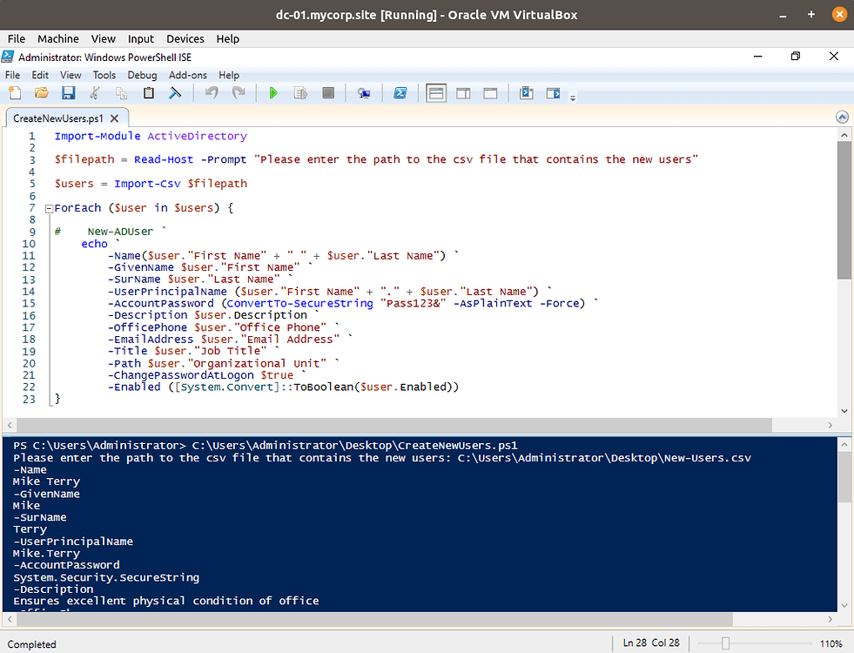Screen dimensions: 854x653
Task: Expand the toolbar overflow options arrow
Action: click(572, 98)
